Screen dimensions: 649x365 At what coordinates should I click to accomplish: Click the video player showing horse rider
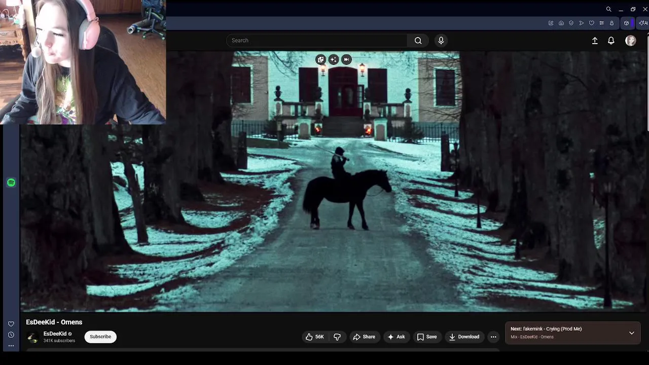pos(333,181)
